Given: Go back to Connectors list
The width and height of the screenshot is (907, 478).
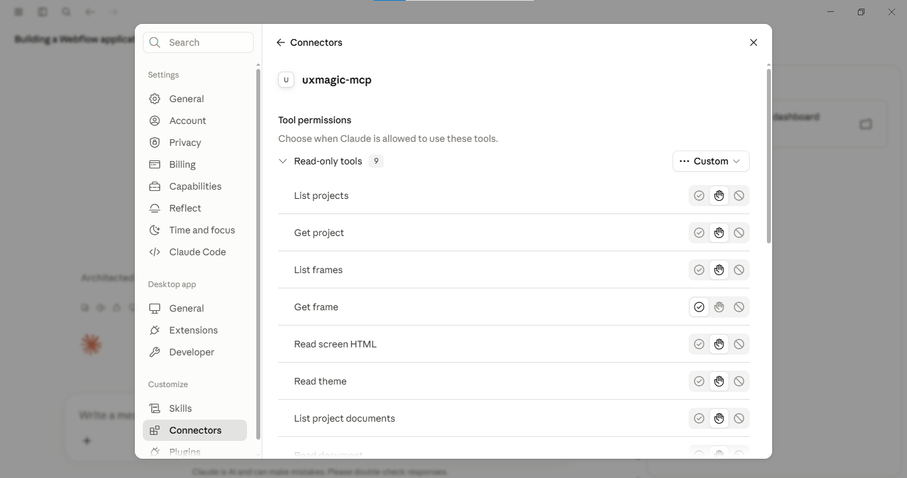Looking at the screenshot, I should [281, 42].
